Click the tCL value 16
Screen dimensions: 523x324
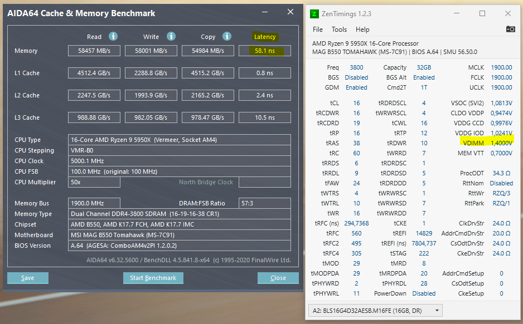[356, 103]
